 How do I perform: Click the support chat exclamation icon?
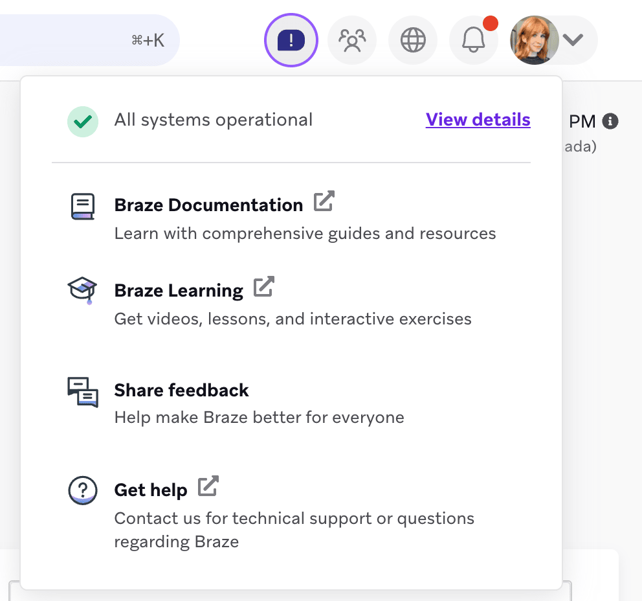291,41
